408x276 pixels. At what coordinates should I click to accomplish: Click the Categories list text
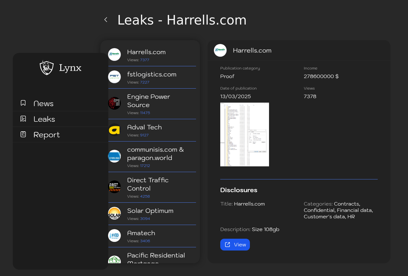(339, 210)
